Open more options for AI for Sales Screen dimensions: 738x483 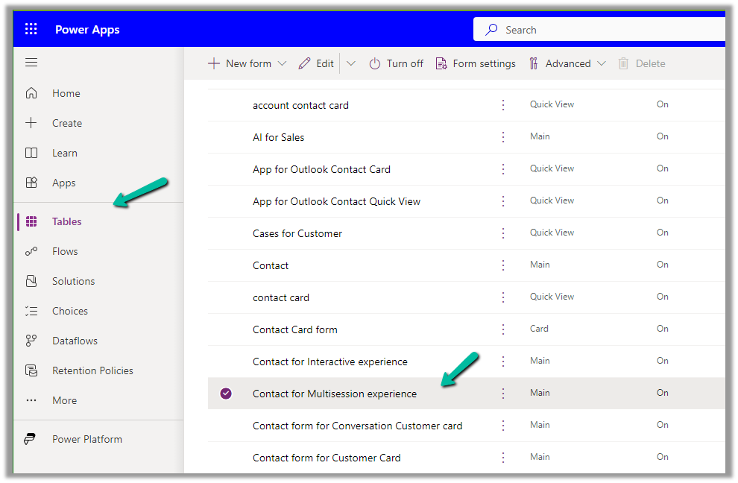[x=503, y=137]
